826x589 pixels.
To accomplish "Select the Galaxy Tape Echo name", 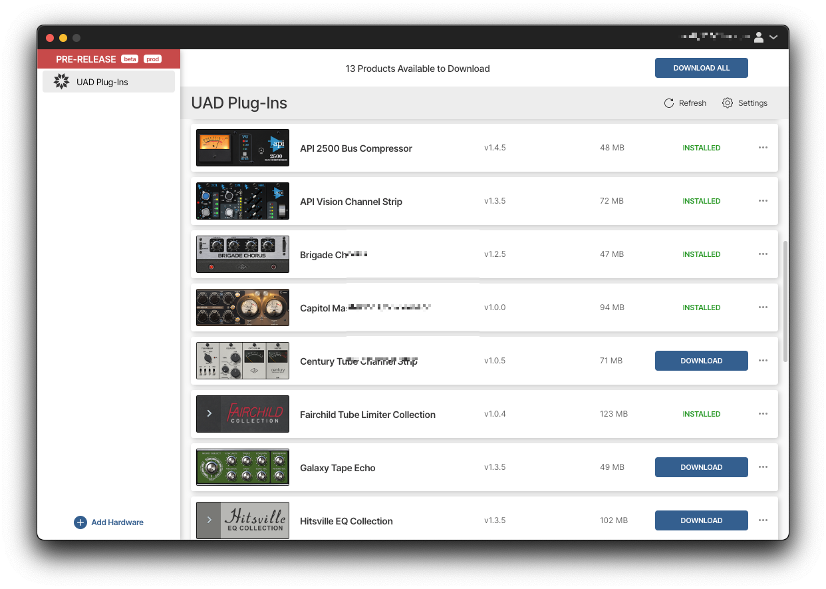I will pos(338,468).
